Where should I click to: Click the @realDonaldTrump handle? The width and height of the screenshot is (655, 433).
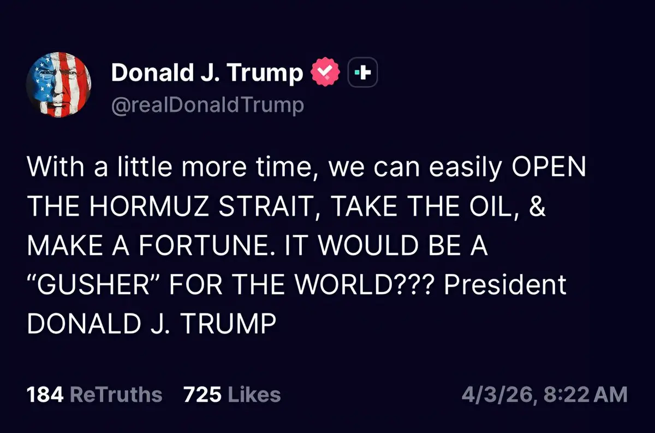[207, 104]
